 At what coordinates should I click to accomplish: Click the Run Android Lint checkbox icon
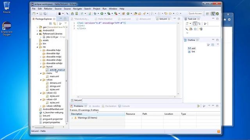pyautogui.click(x=82, y=14)
